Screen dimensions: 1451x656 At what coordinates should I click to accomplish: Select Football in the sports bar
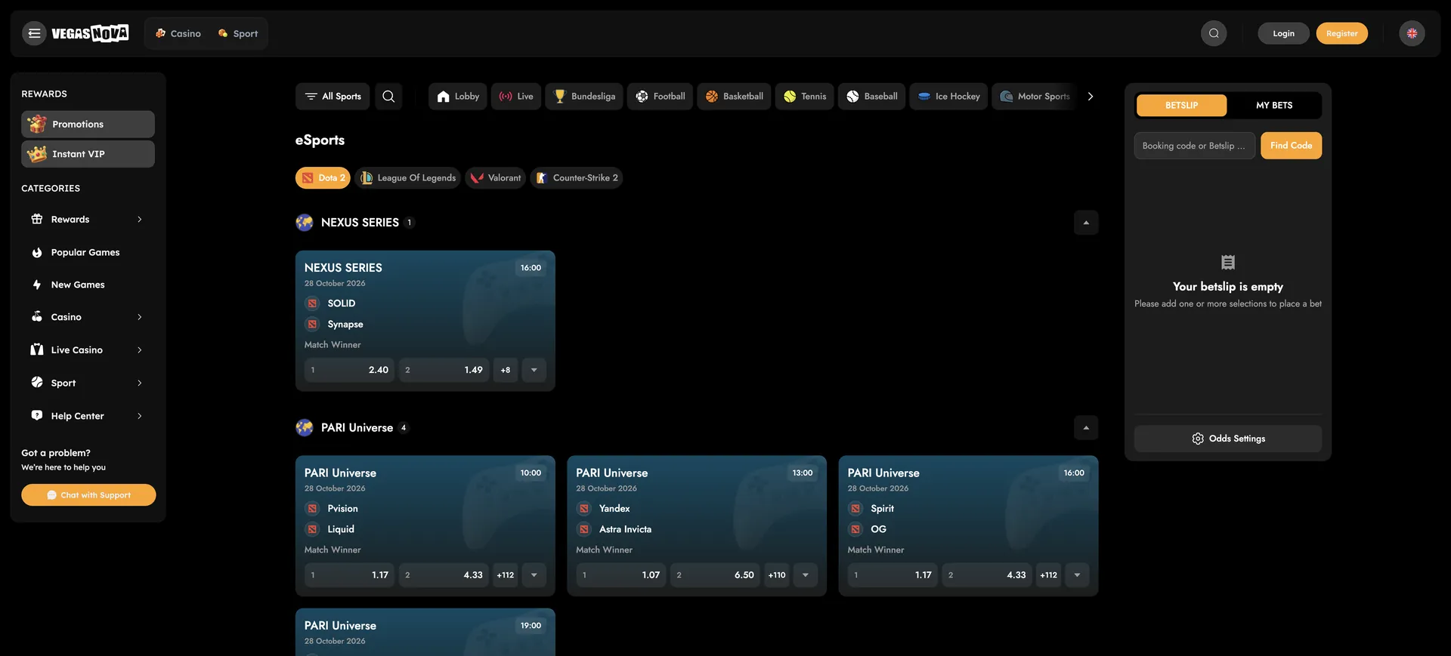[660, 97]
